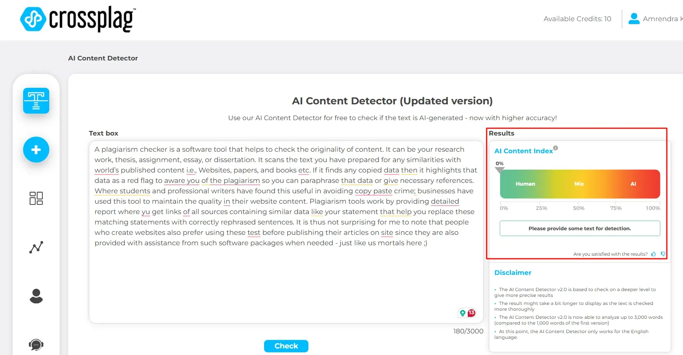
Task: Click the 'Are you satisfied with the results?' text
Action: [611, 254]
